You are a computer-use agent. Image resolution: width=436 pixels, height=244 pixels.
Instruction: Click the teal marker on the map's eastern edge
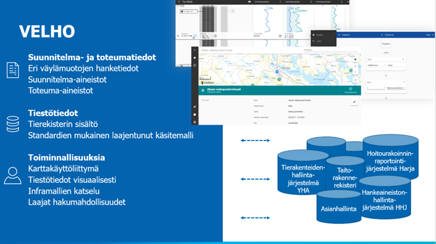coord(351,71)
